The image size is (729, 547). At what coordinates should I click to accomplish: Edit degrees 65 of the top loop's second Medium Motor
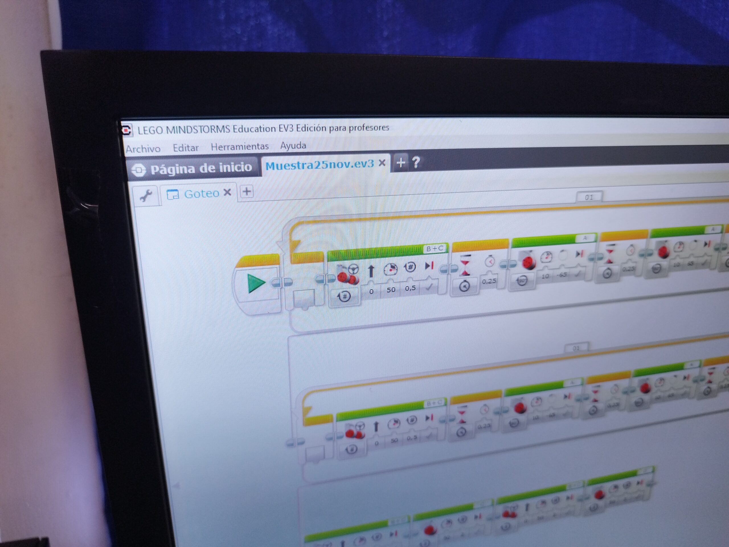691,264
